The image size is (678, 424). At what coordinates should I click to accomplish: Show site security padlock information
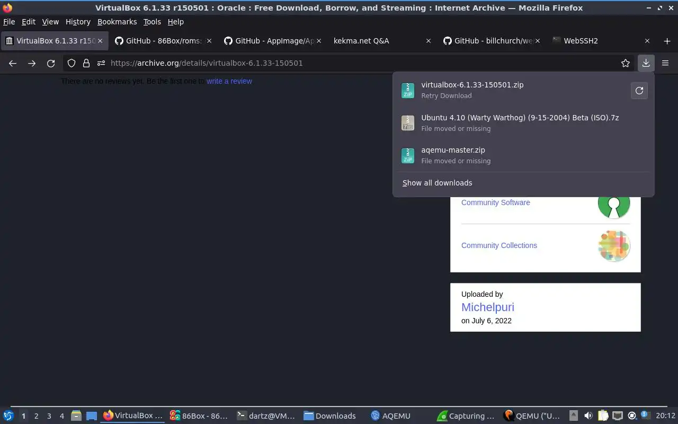click(86, 63)
